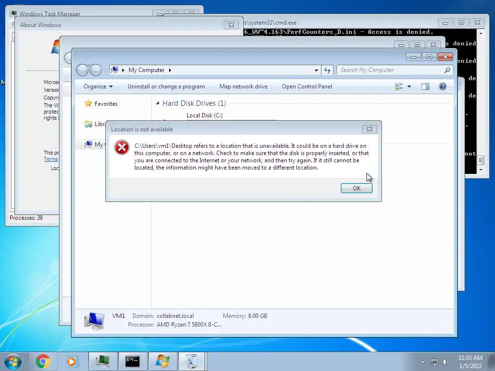This screenshot has height=371, width=495.
Task: Click the My Computer breadcrumb in the address bar
Action: (x=146, y=70)
